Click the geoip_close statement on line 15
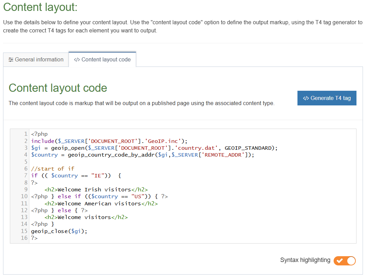The width and height of the screenshot is (365, 277). tap(55, 231)
